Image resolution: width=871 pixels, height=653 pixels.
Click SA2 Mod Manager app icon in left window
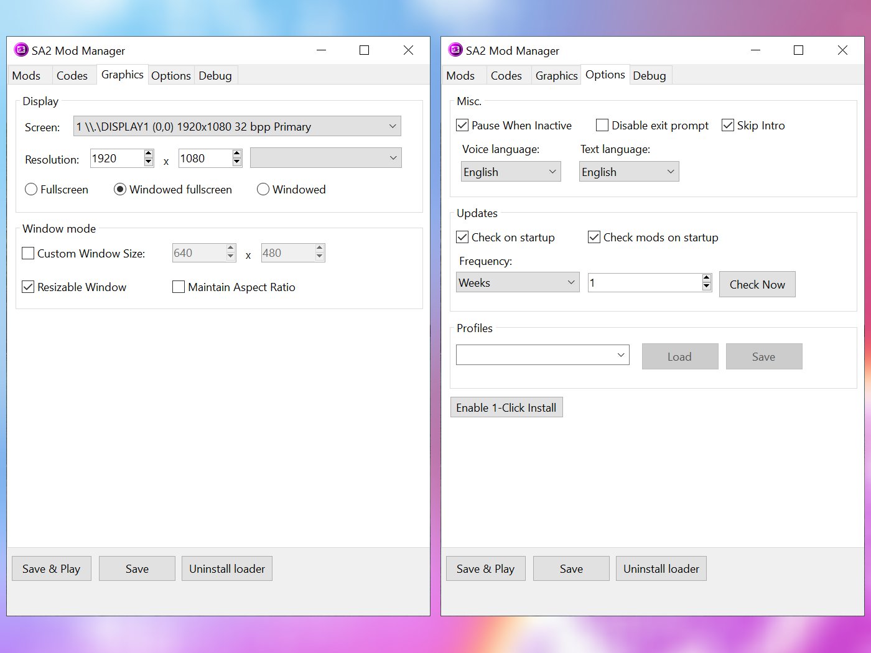pos(21,50)
